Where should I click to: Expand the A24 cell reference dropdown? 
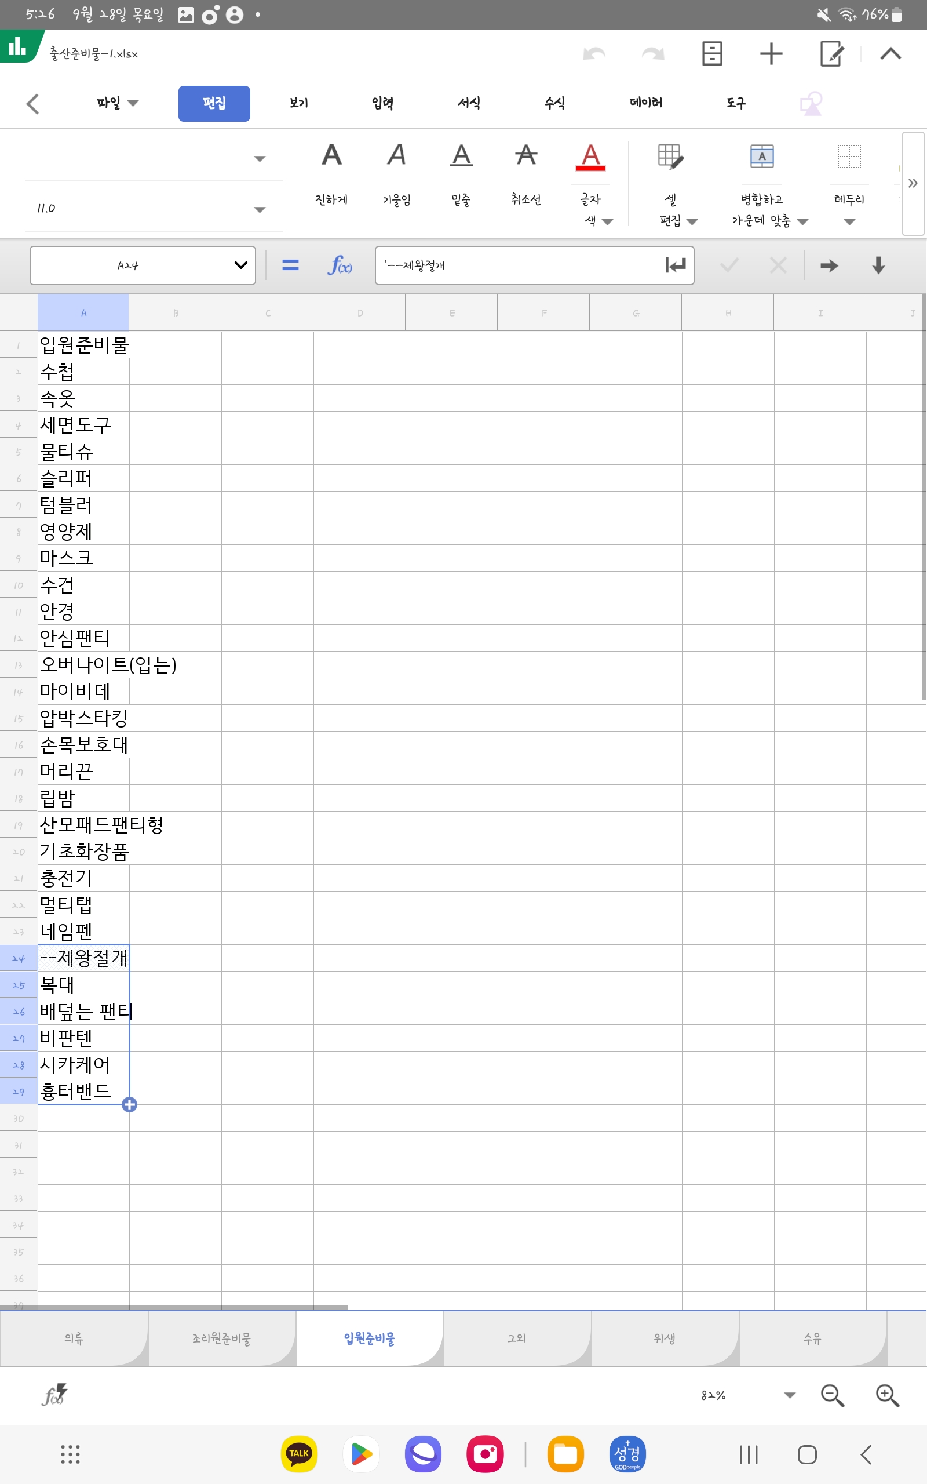coord(240,265)
